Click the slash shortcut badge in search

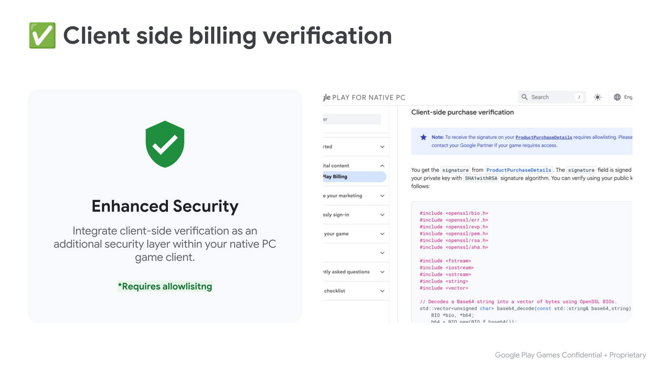(579, 97)
